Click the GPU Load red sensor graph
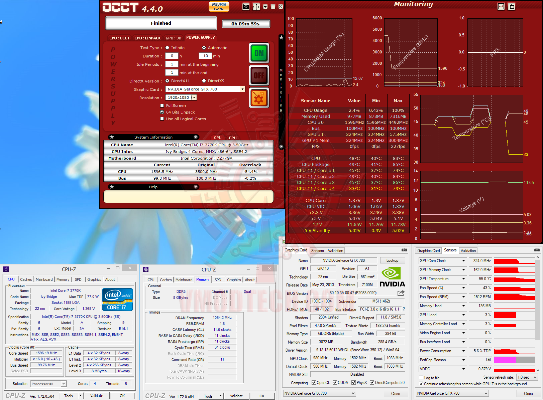The width and height of the screenshot is (543, 400). click(x=514, y=315)
